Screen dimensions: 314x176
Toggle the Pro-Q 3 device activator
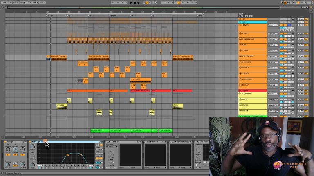[107, 142]
